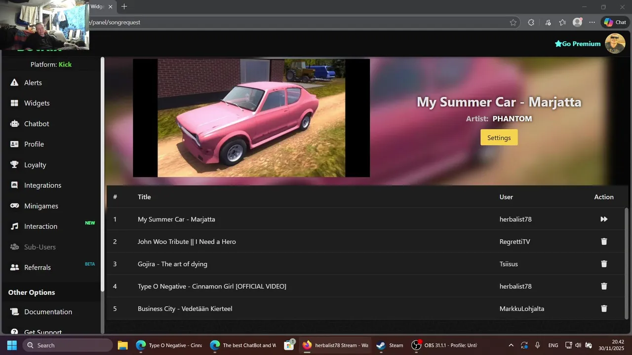Screen dimensions: 632x355
Task: Open the Alerts section in the sidebar
Action: coord(51,83)
